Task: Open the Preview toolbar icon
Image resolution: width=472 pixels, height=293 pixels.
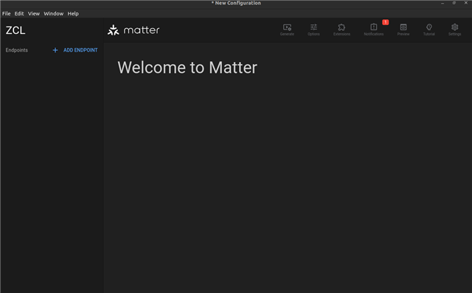Action: [403, 27]
